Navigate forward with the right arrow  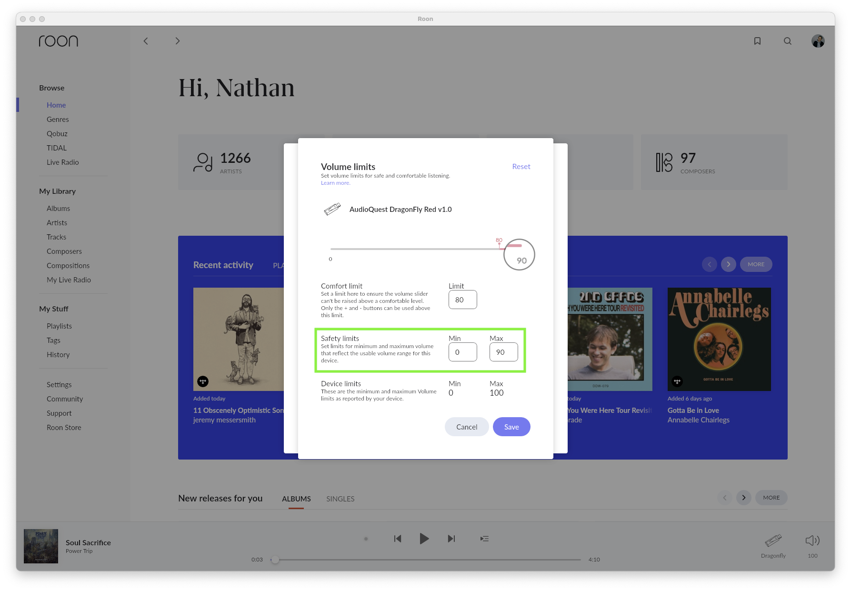(x=177, y=41)
